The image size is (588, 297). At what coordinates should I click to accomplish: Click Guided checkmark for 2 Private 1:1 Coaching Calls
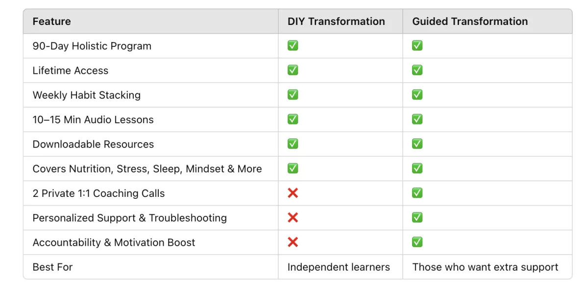(417, 193)
